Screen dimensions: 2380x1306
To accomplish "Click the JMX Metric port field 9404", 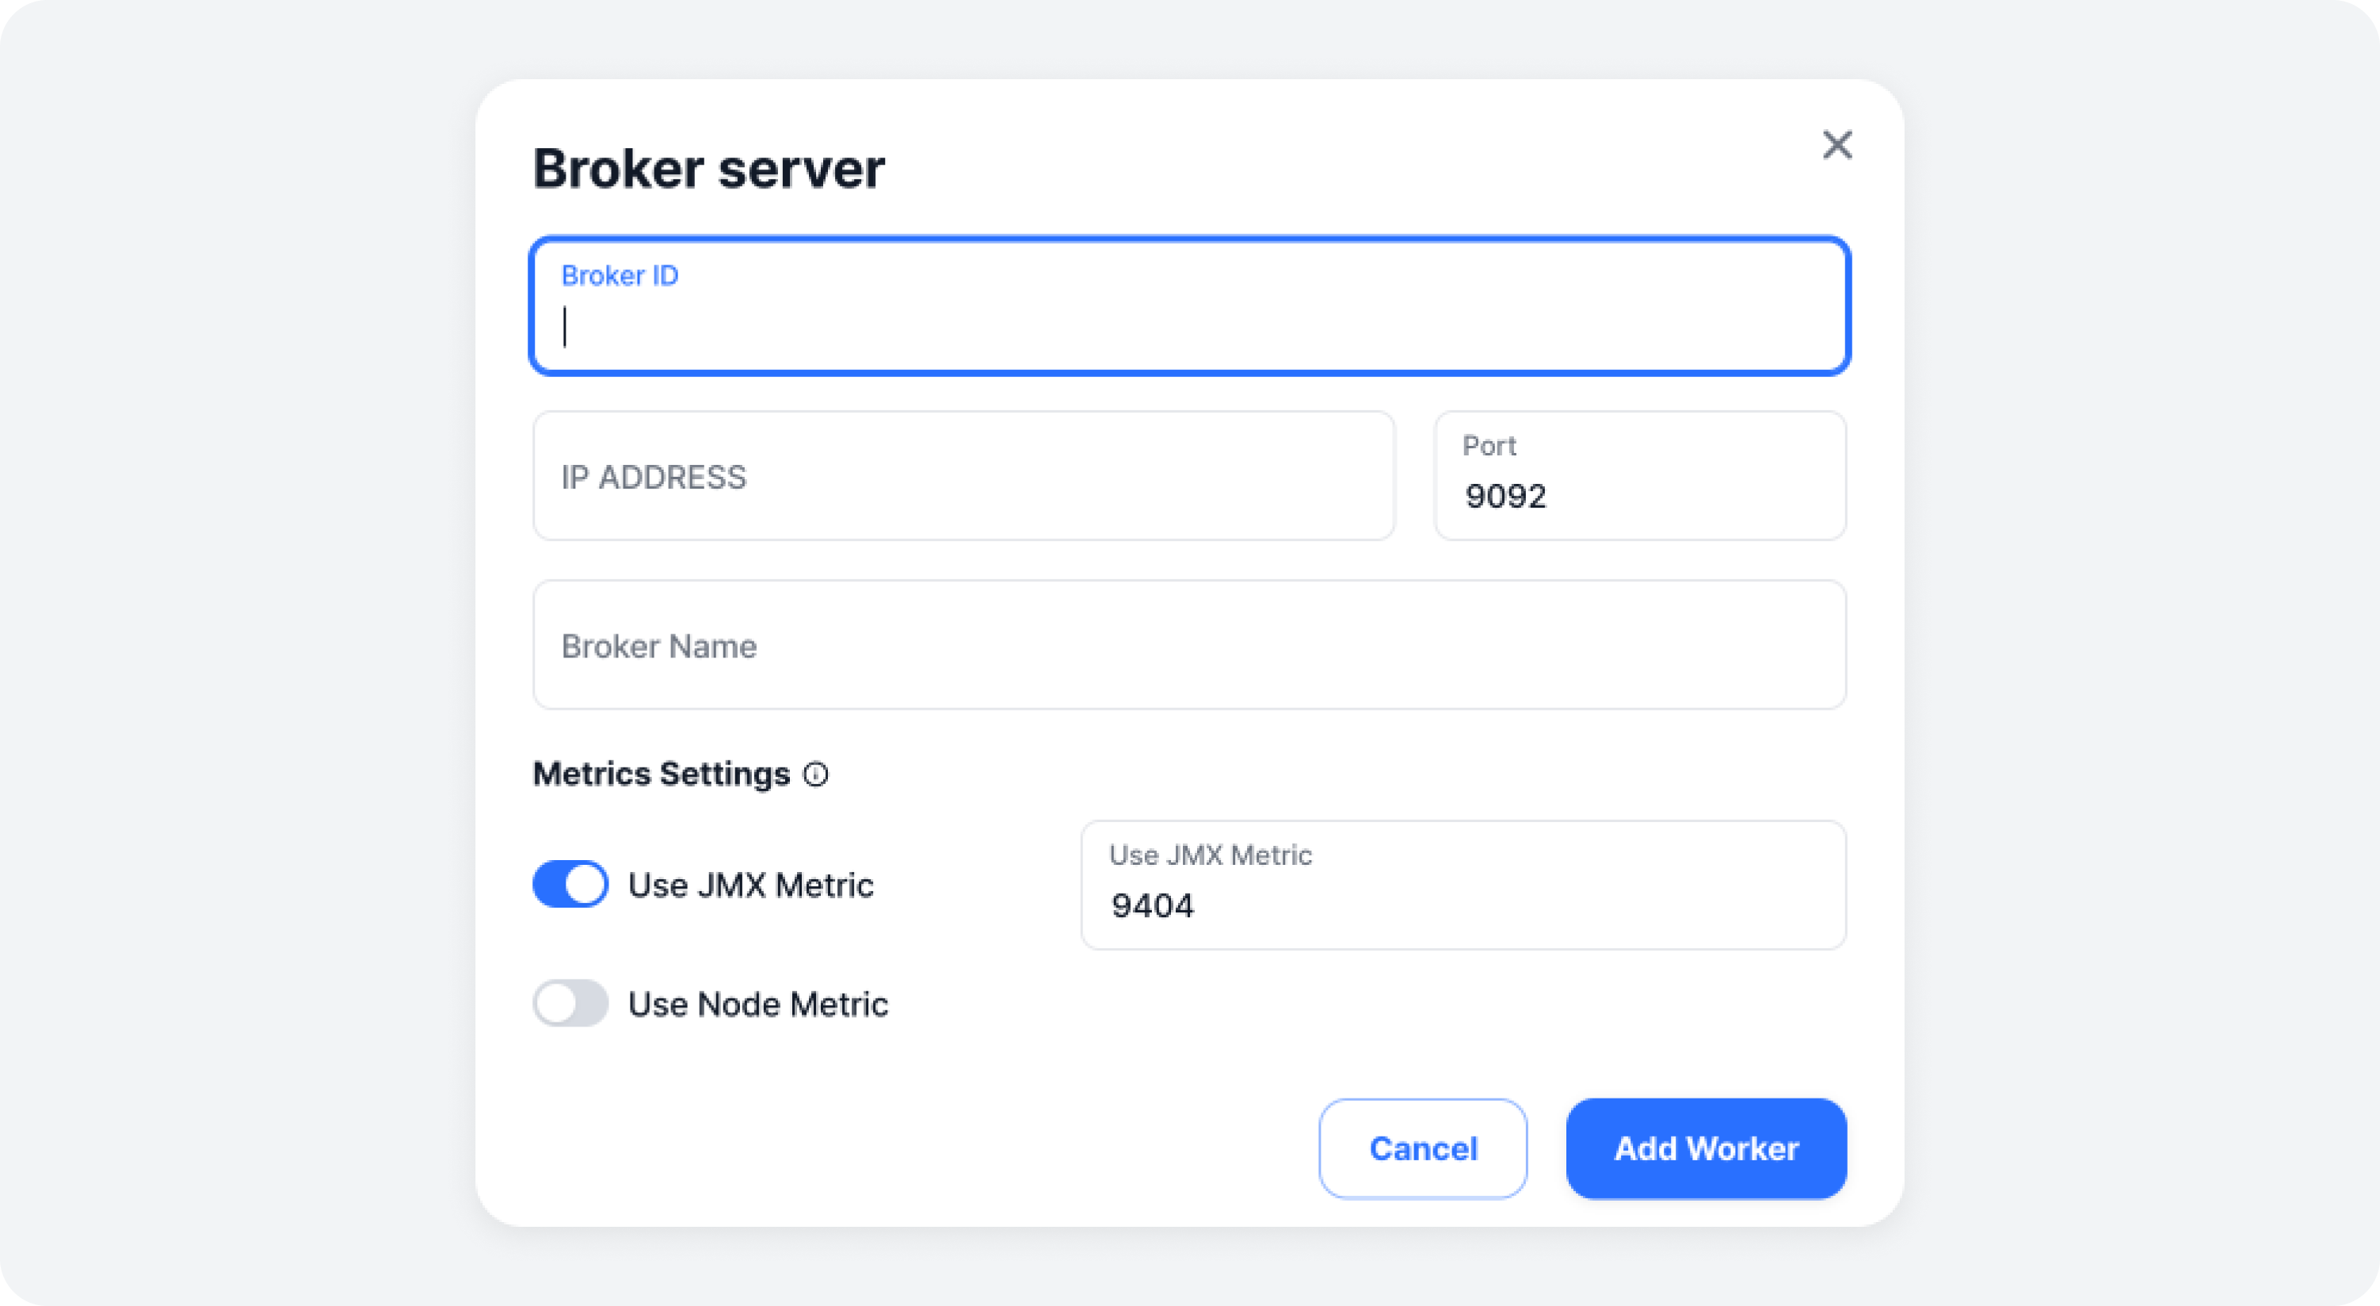I will 1463,885.
